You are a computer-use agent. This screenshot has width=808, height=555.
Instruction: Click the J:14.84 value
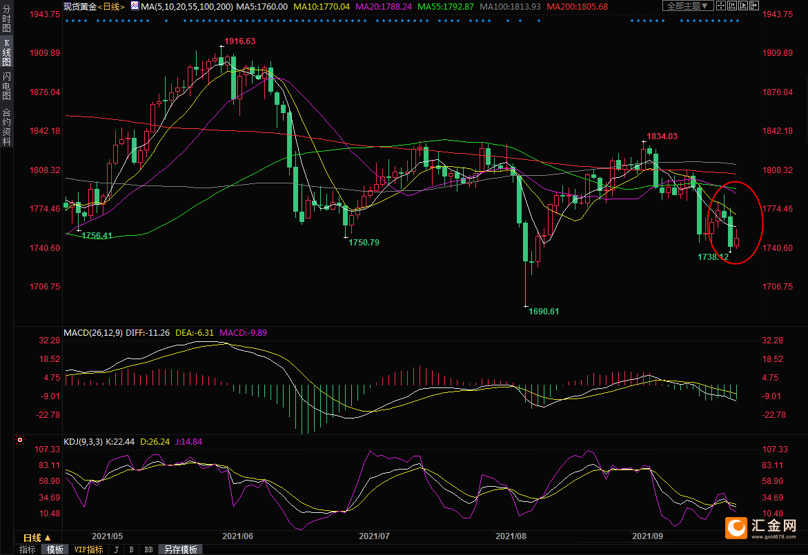(x=188, y=442)
